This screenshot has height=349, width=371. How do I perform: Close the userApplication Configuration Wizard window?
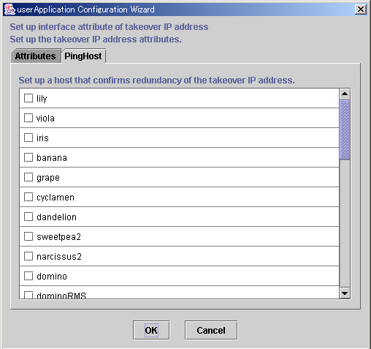point(361,10)
